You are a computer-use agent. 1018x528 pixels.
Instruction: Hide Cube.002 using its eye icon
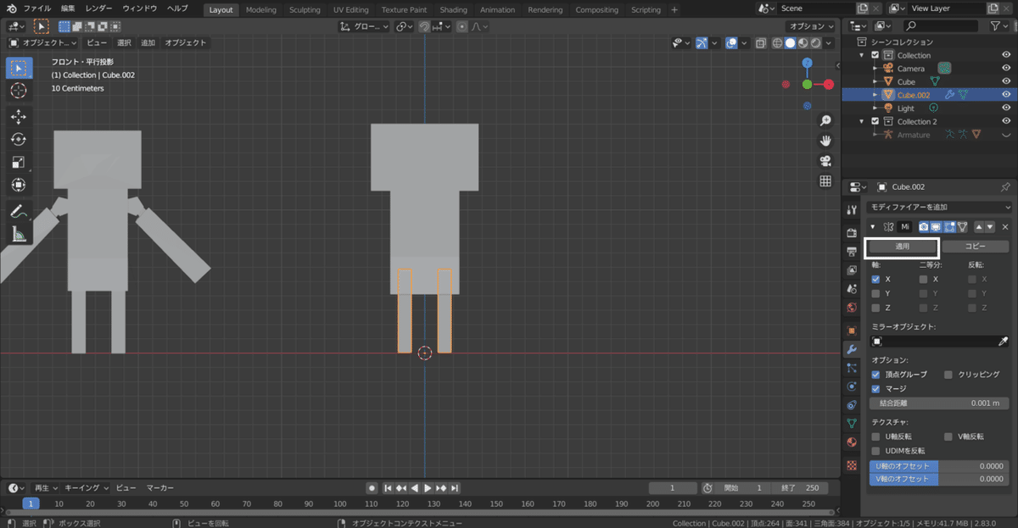[x=1006, y=95]
